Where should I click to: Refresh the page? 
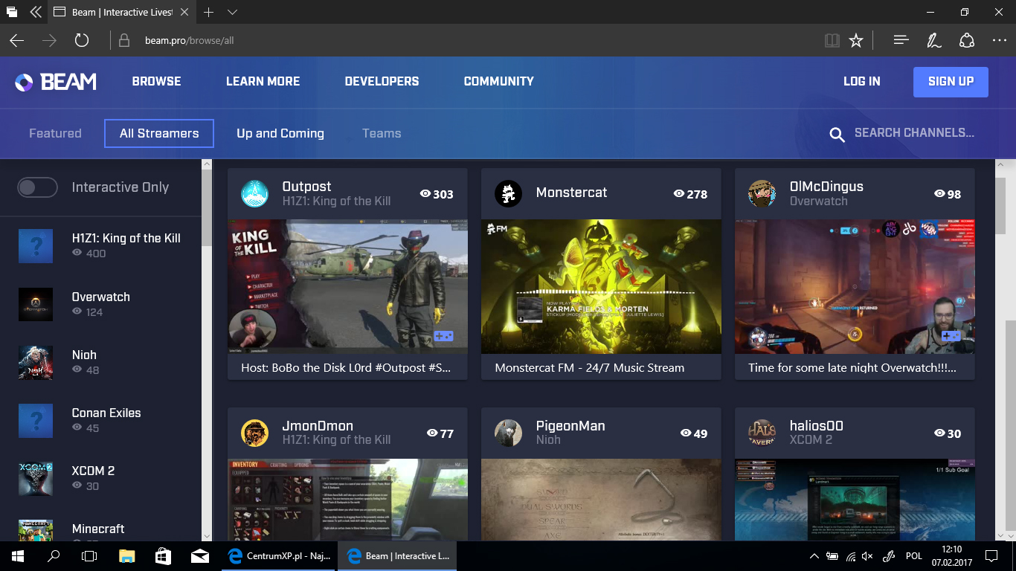[x=82, y=40]
